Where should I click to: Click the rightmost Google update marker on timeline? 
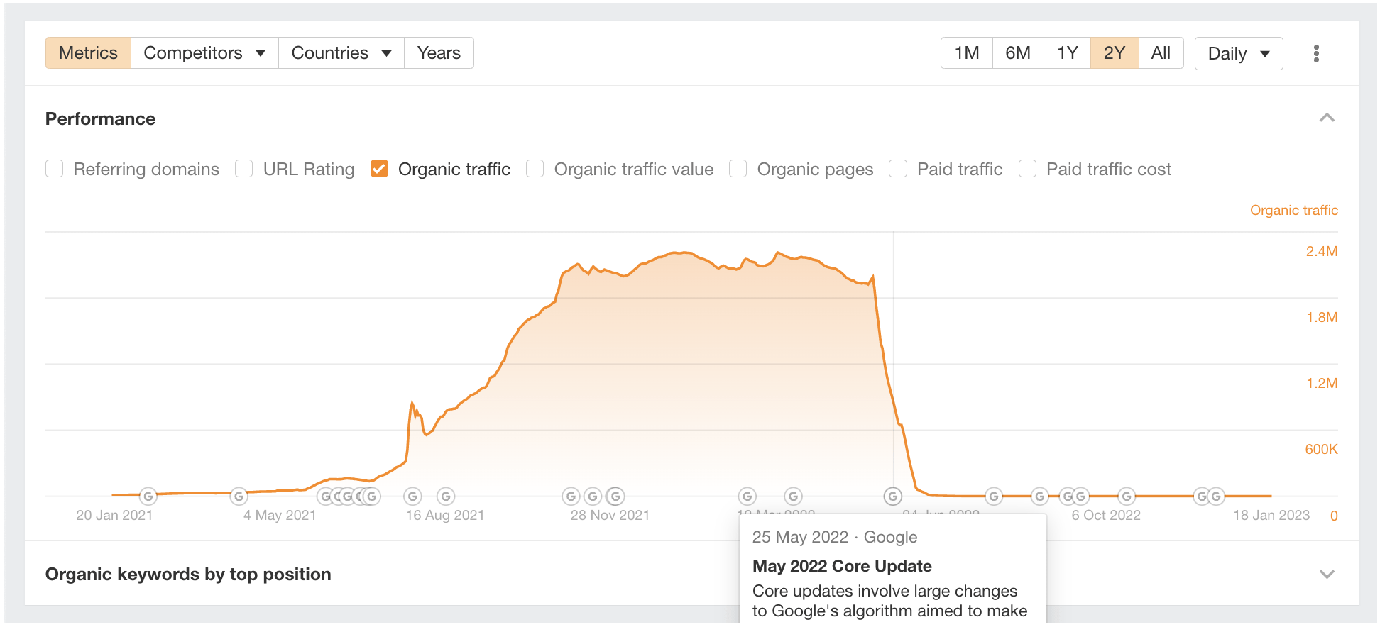[1217, 496]
